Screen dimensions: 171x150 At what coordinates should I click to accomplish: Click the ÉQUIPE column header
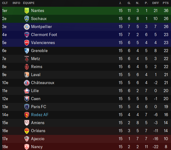click(29, 3)
